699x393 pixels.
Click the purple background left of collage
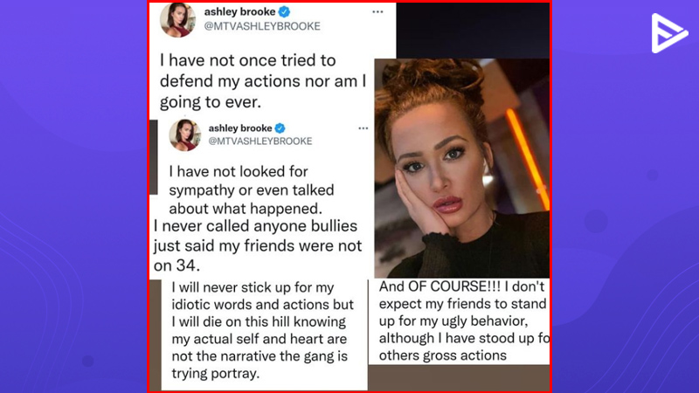point(73,196)
